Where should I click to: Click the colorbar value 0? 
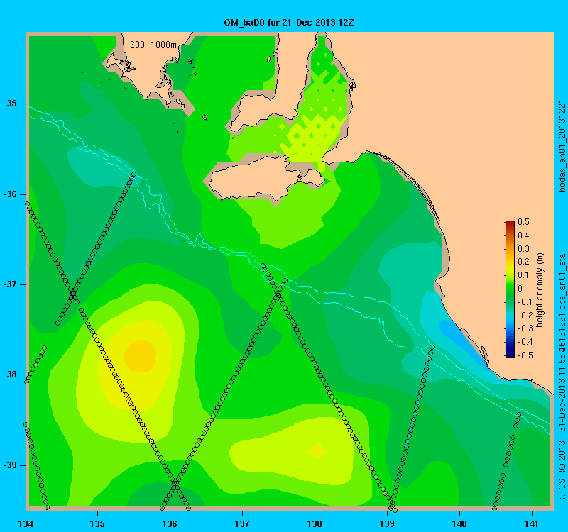[520, 289]
